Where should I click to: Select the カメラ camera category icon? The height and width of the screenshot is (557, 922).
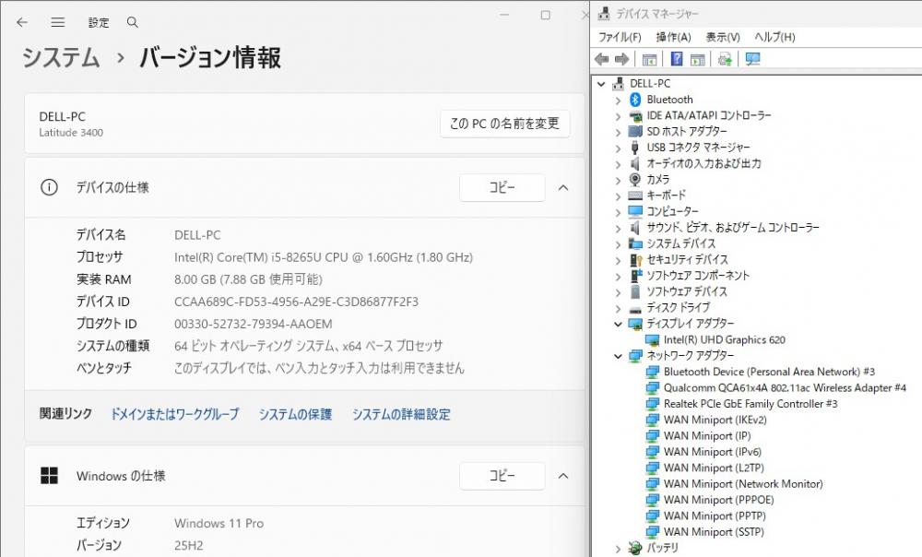point(635,180)
